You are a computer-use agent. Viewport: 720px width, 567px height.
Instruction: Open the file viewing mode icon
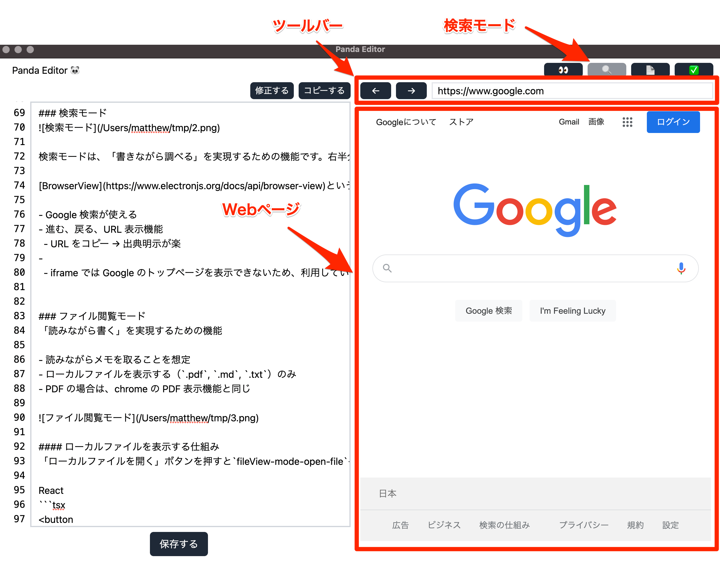(x=650, y=70)
